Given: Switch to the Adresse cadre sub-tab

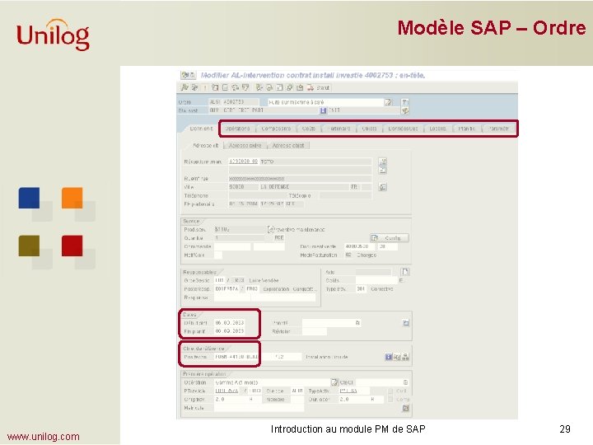Looking at the screenshot, I should 245,145.
